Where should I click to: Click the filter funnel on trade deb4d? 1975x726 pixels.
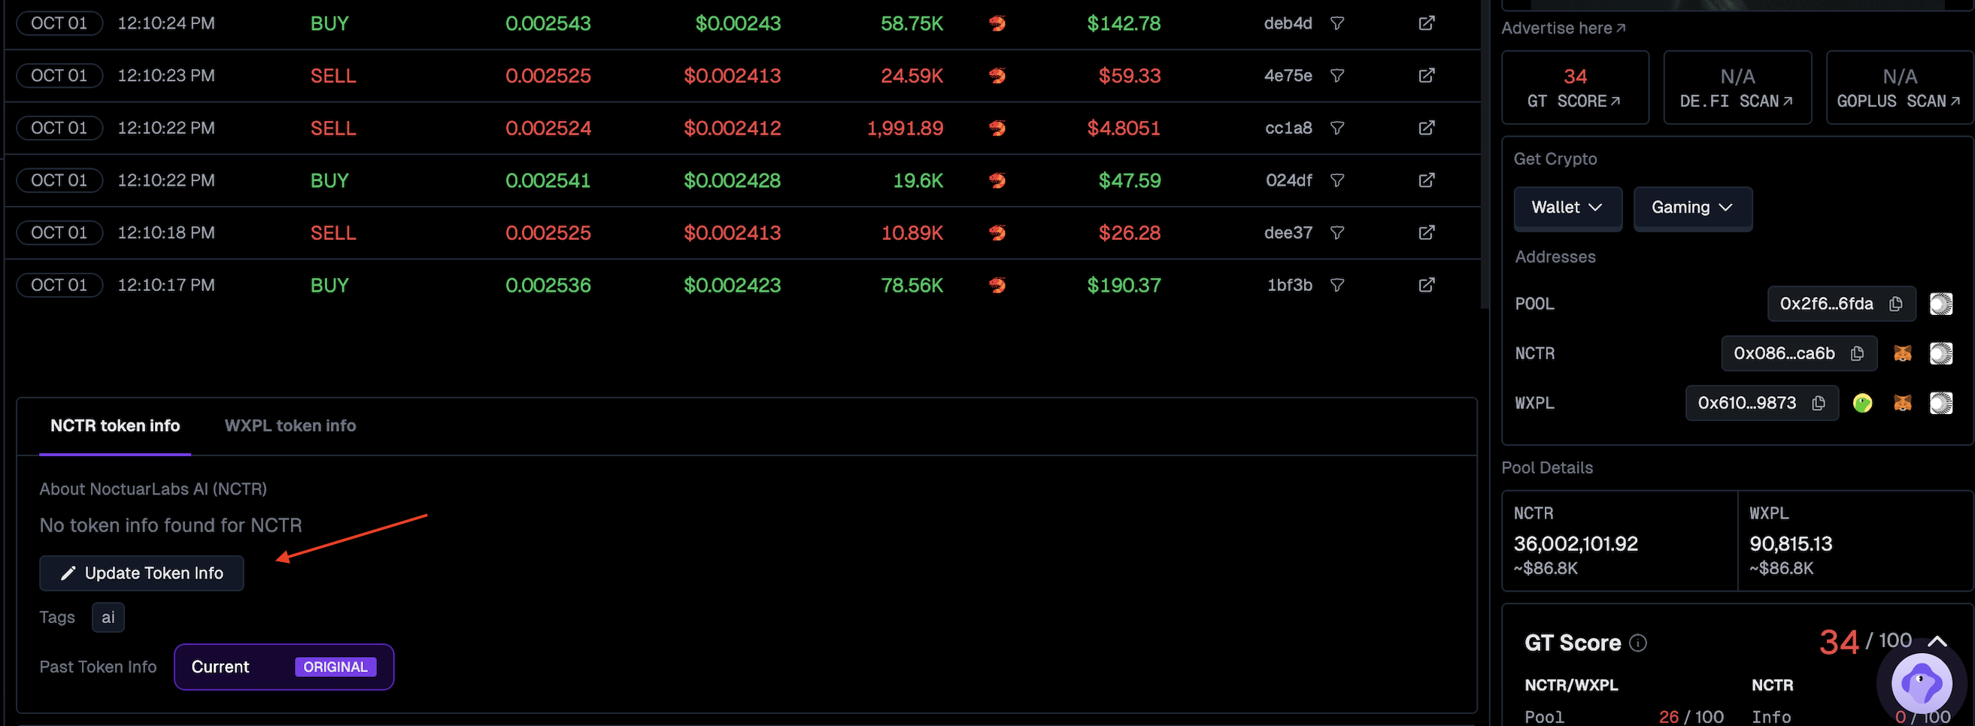(1337, 23)
